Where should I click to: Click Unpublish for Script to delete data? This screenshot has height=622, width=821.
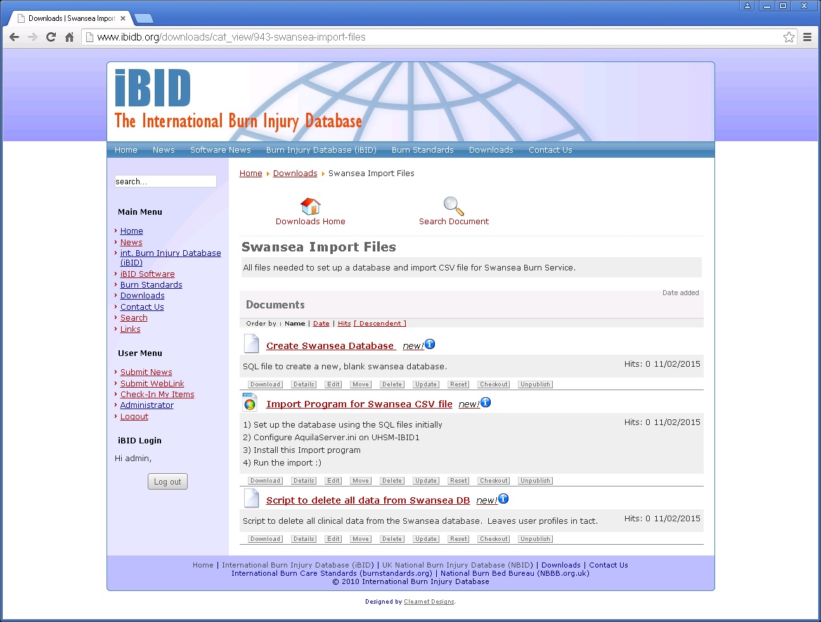(535, 539)
